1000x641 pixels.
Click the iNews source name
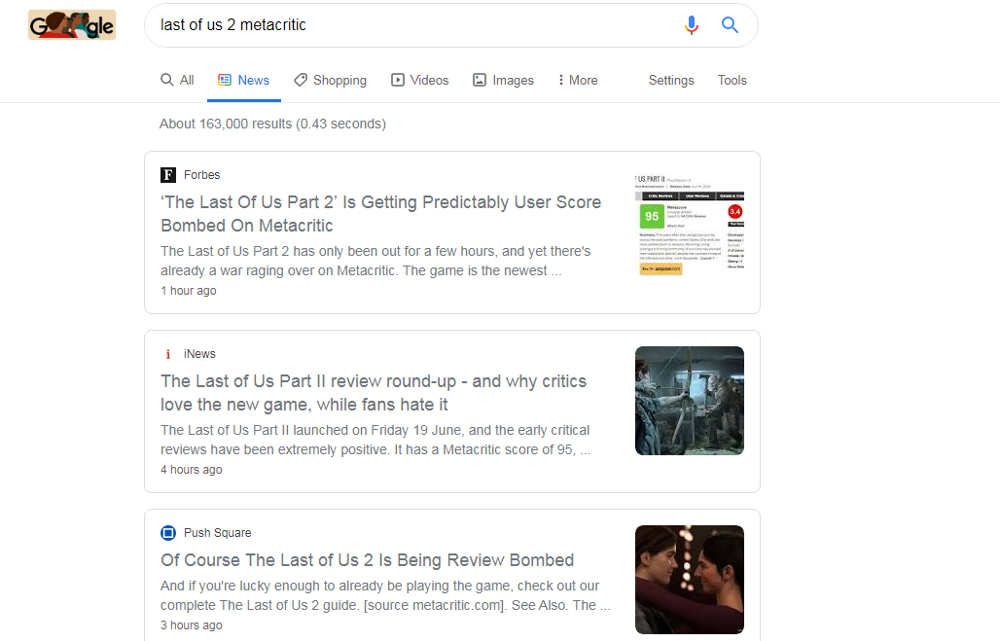[199, 354]
